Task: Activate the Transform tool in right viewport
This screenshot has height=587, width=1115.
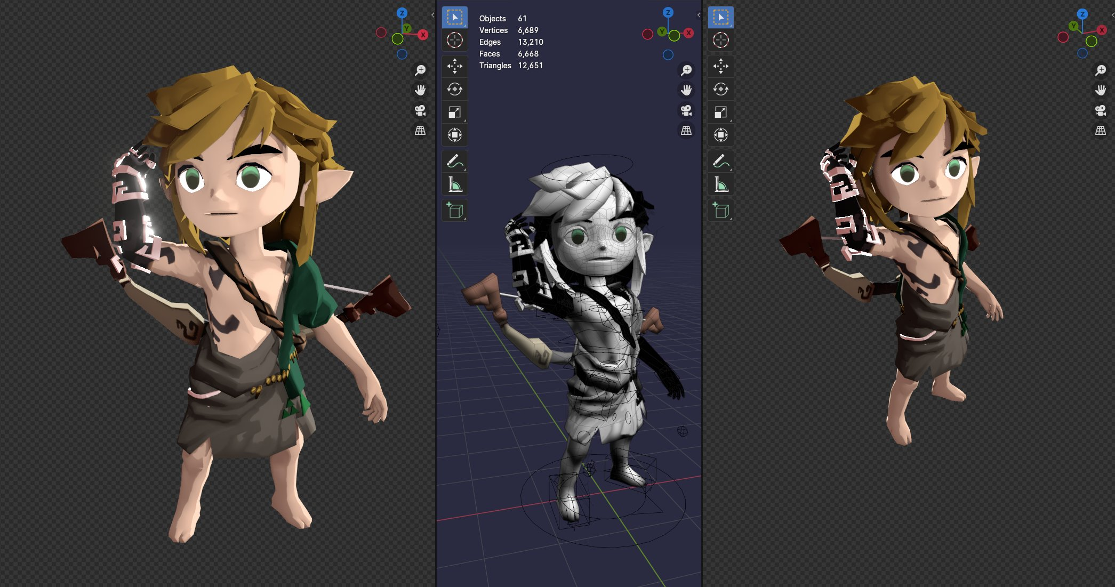Action: pos(720,135)
